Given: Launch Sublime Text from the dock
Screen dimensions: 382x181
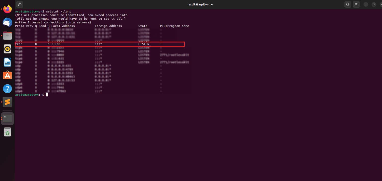Looking at the screenshot, I should pyautogui.click(x=7, y=102).
